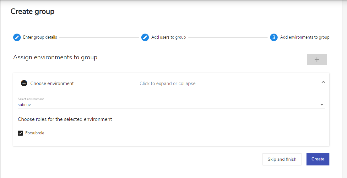Screen dimensions: 347x178
Task: Click the Forsubrole role label
Action: [35, 133]
